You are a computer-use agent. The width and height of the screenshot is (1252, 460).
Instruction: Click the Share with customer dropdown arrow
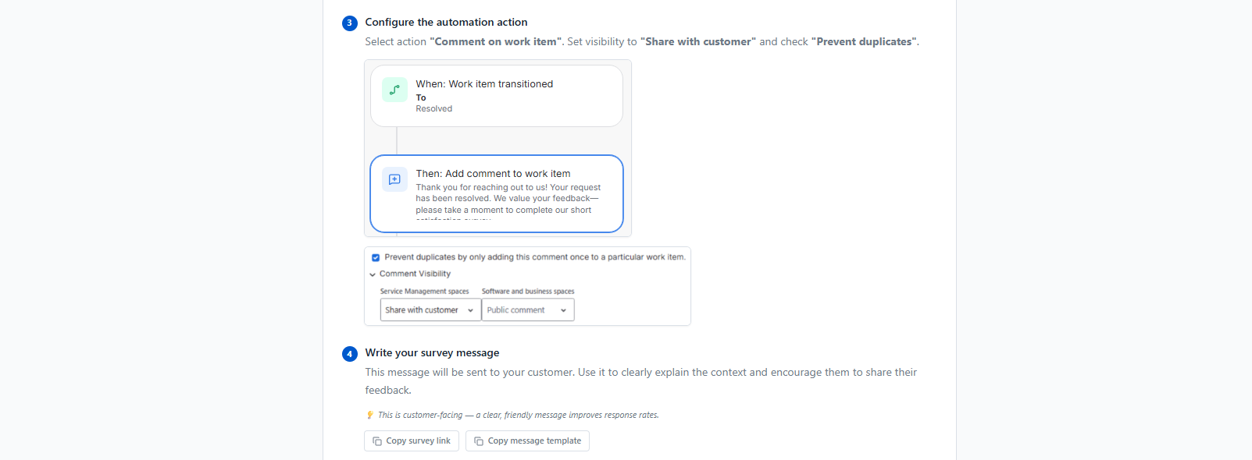coord(470,310)
